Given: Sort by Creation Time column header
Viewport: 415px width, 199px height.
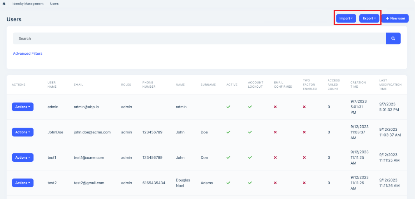Looking at the screenshot, I should click(358, 85).
